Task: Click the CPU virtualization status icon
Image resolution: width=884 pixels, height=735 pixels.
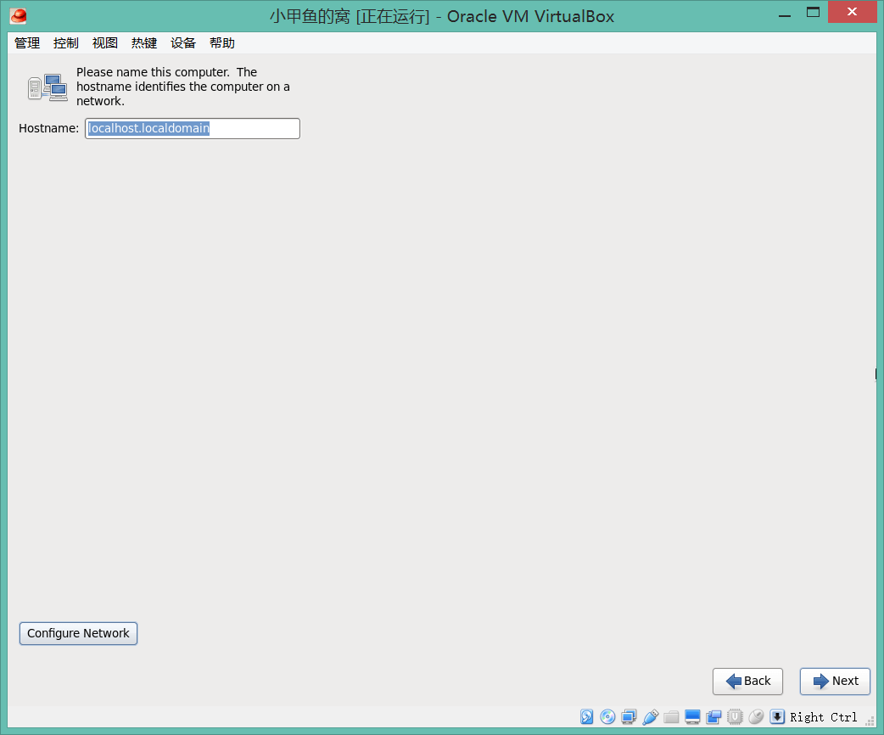Action: pyautogui.click(x=735, y=717)
